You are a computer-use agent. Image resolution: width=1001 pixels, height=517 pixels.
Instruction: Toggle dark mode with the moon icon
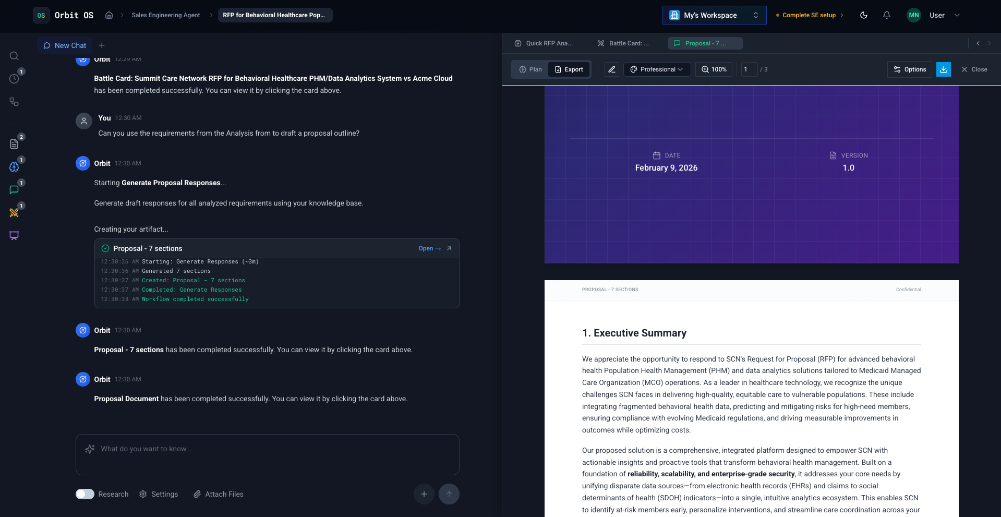click(x=863, y=15)
